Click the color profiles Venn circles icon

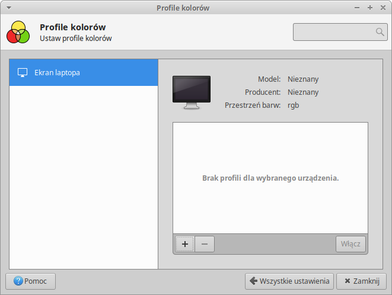click(x=18, y=32)
